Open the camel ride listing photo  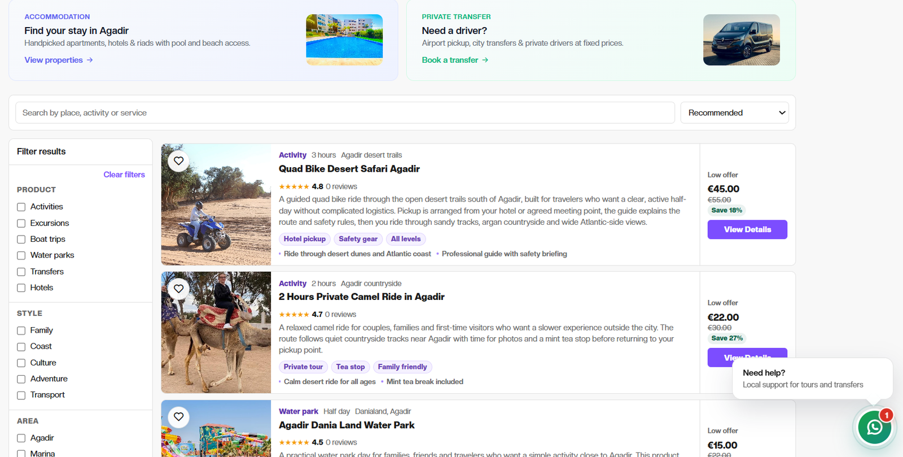point(216,332)
